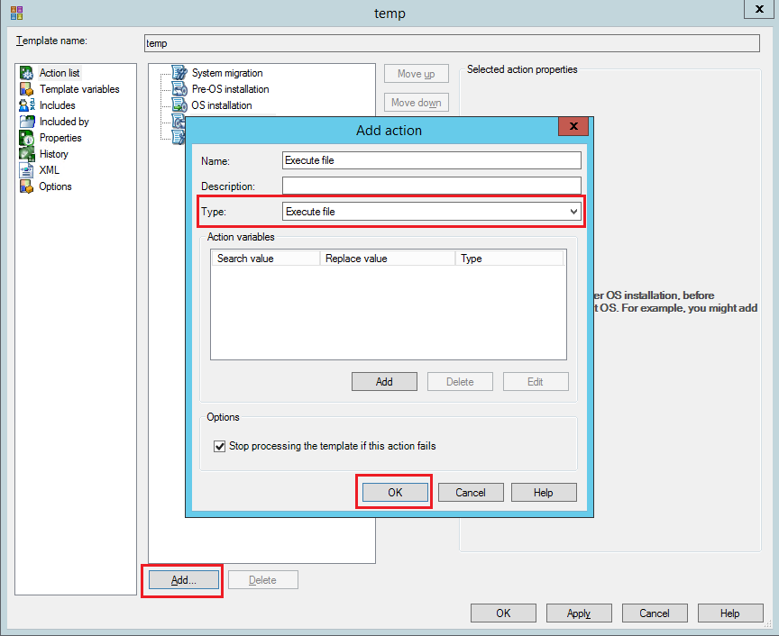Open Help from the Add action dialog

click(544, 492)
